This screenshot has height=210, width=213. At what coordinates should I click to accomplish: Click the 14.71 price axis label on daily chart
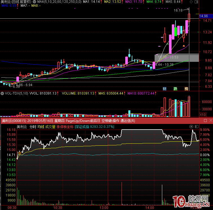tap(207, 21)
